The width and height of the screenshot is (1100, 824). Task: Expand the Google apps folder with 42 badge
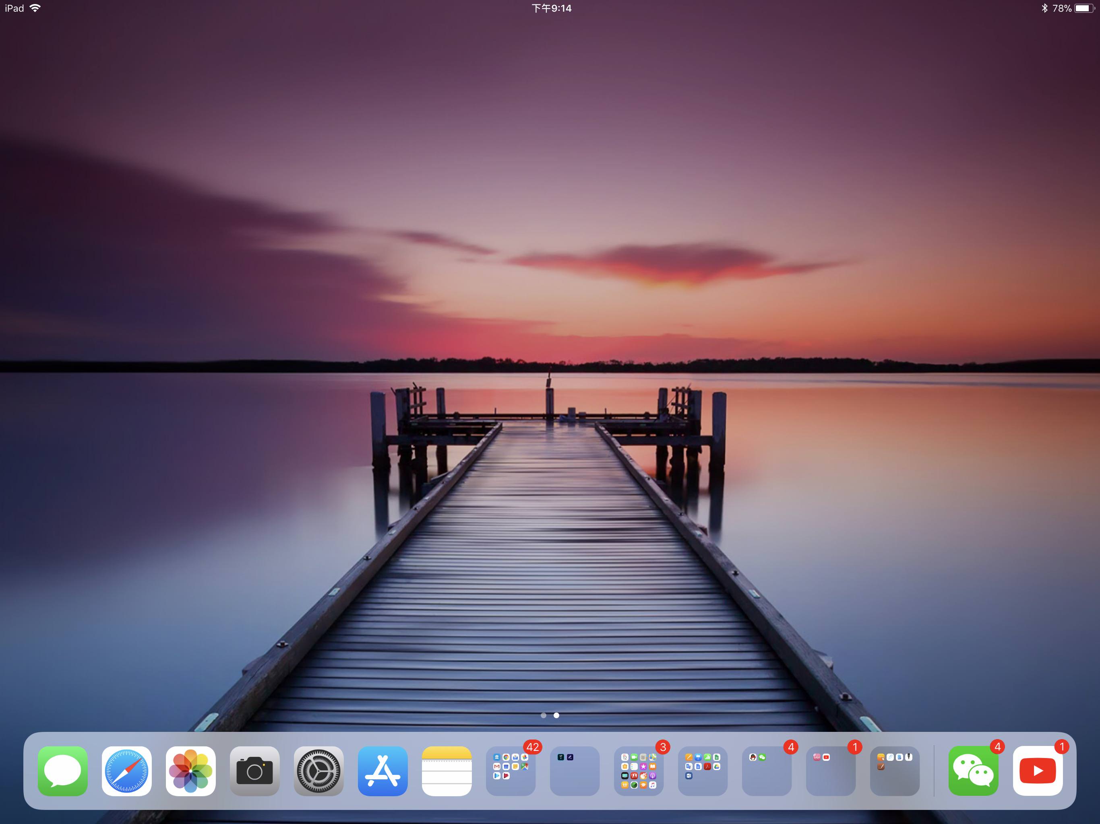(511, 770)
